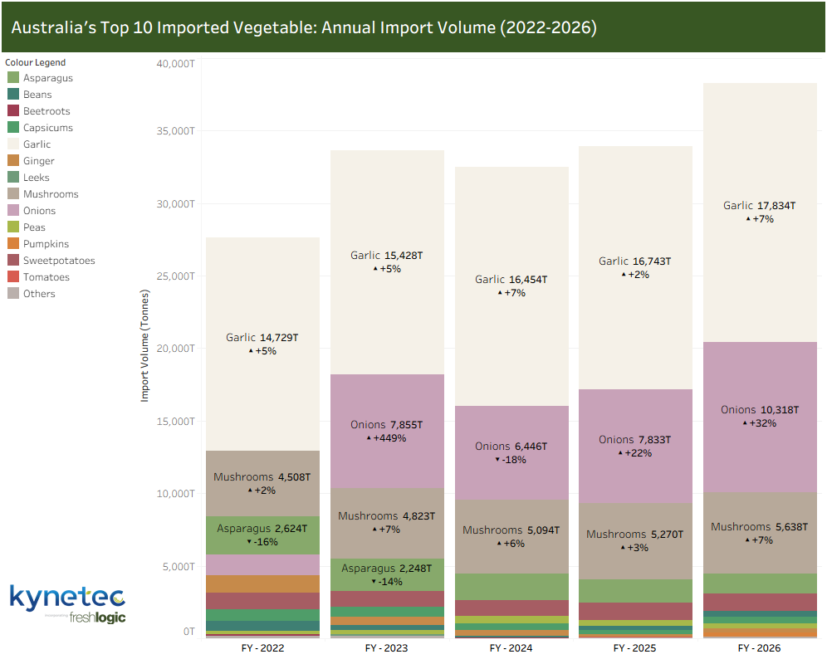Click the Garlic 16,454T segment in FY-2024
The height and width of the screenshot is (664, 827).
pos(511,286)
